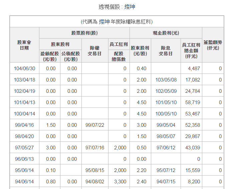Click earnings allotment value 0.10
229x189 pixels.
point(51,170)
